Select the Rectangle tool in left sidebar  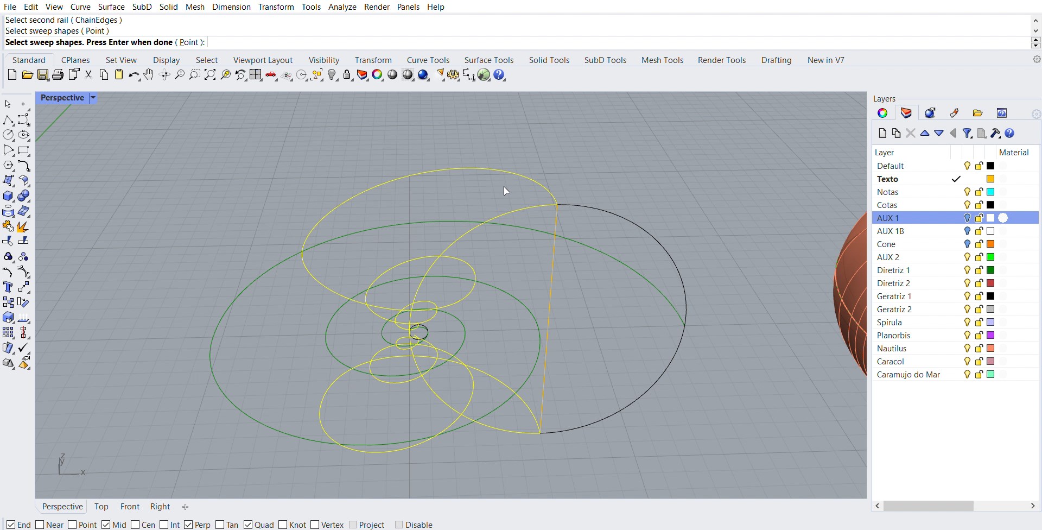tap(23, 150)
